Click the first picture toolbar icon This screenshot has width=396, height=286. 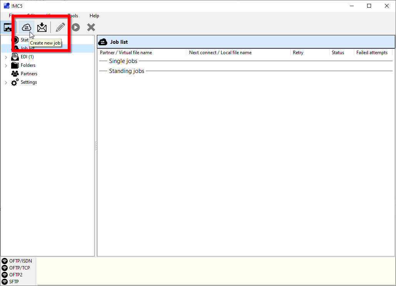(x=8, y=27)
